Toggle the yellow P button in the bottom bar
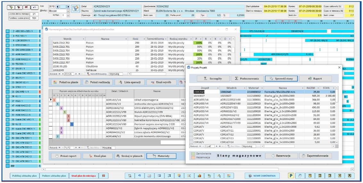Image resolution: width=363 pixels, height=183 pixels. (x=291, y=176)
